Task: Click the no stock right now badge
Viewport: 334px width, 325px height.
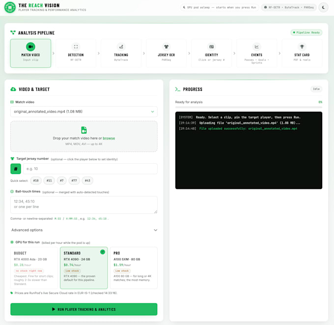Action: (x=29, y=271)
